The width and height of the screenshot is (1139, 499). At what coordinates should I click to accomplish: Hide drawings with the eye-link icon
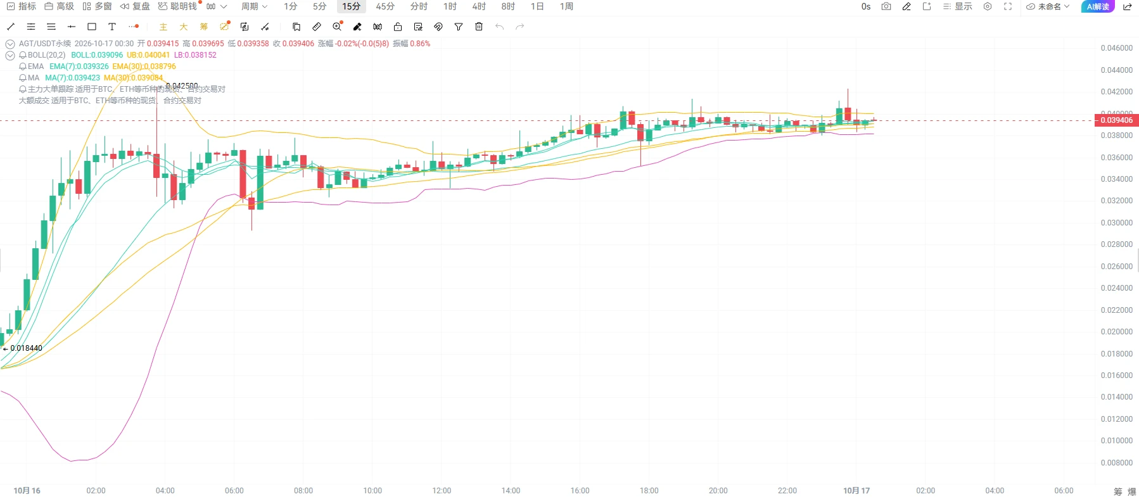[x=438, y=27]
